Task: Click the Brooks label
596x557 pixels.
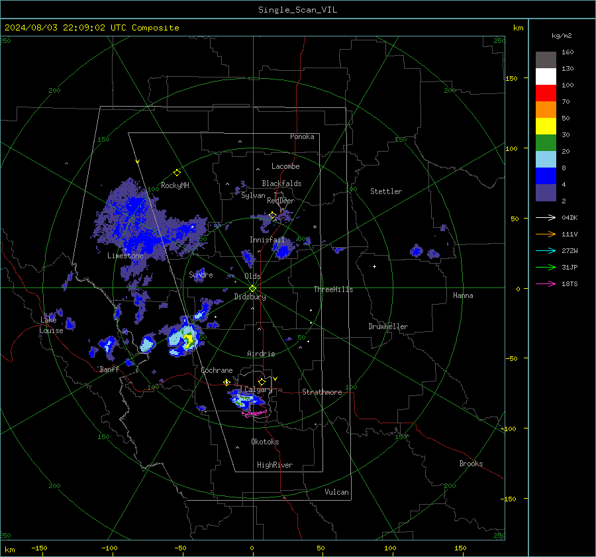Action: 471,464
